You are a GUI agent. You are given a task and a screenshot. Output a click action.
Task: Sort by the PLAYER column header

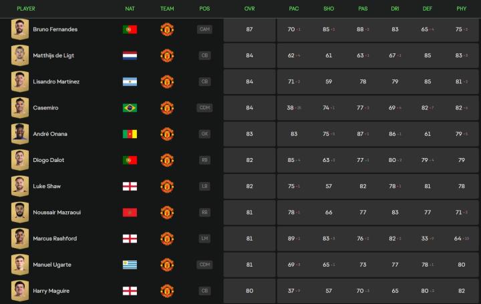click(x=26, y=9)
